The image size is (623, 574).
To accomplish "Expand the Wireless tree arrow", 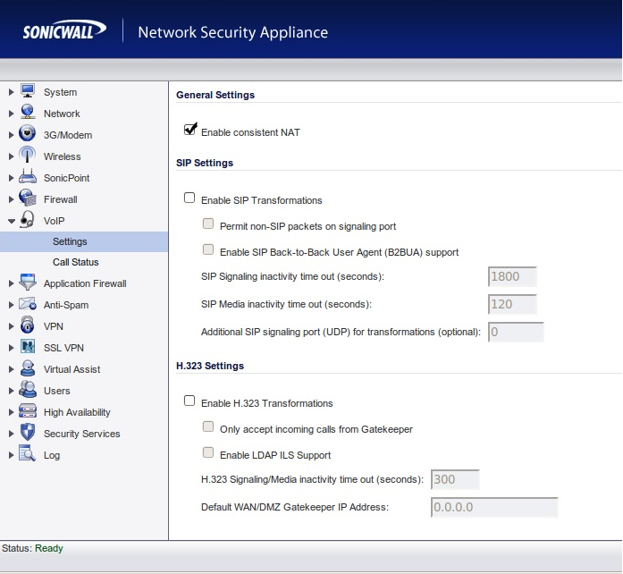I will 11,156.
